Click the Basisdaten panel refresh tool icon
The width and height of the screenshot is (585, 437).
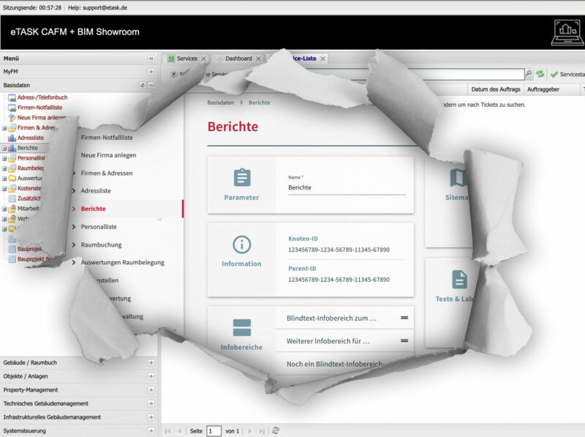pos(143,85)
